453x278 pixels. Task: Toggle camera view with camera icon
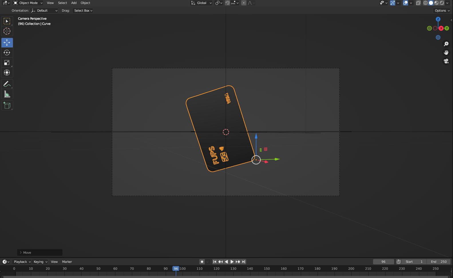(x=446, y=61)
